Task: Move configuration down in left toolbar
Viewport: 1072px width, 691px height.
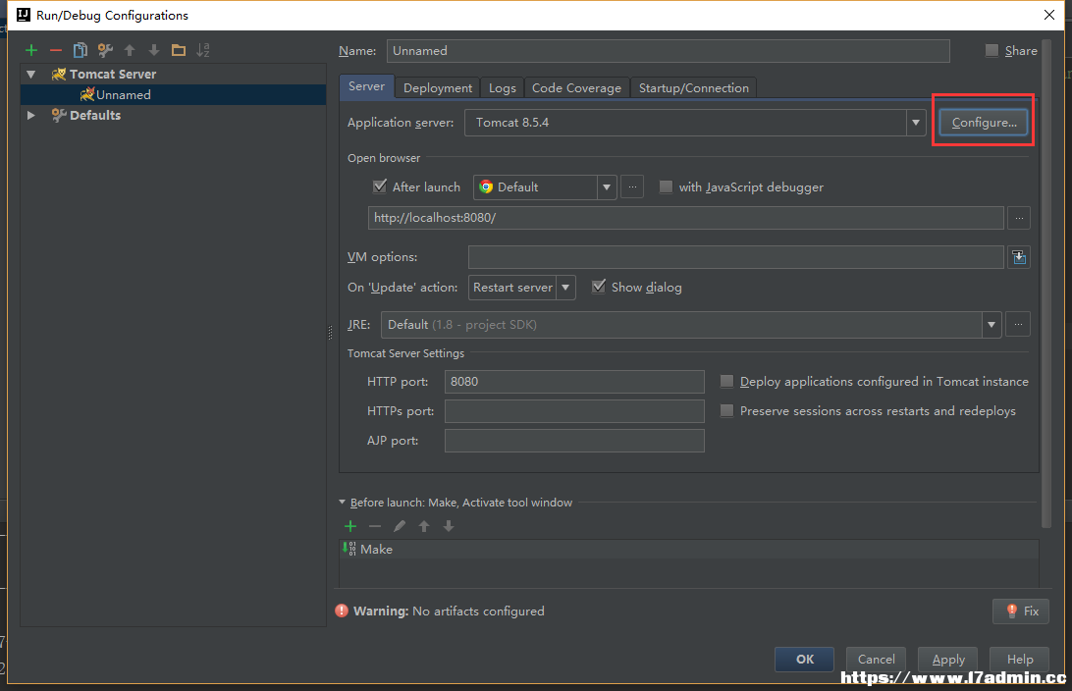Action: (x=154, y=50)
